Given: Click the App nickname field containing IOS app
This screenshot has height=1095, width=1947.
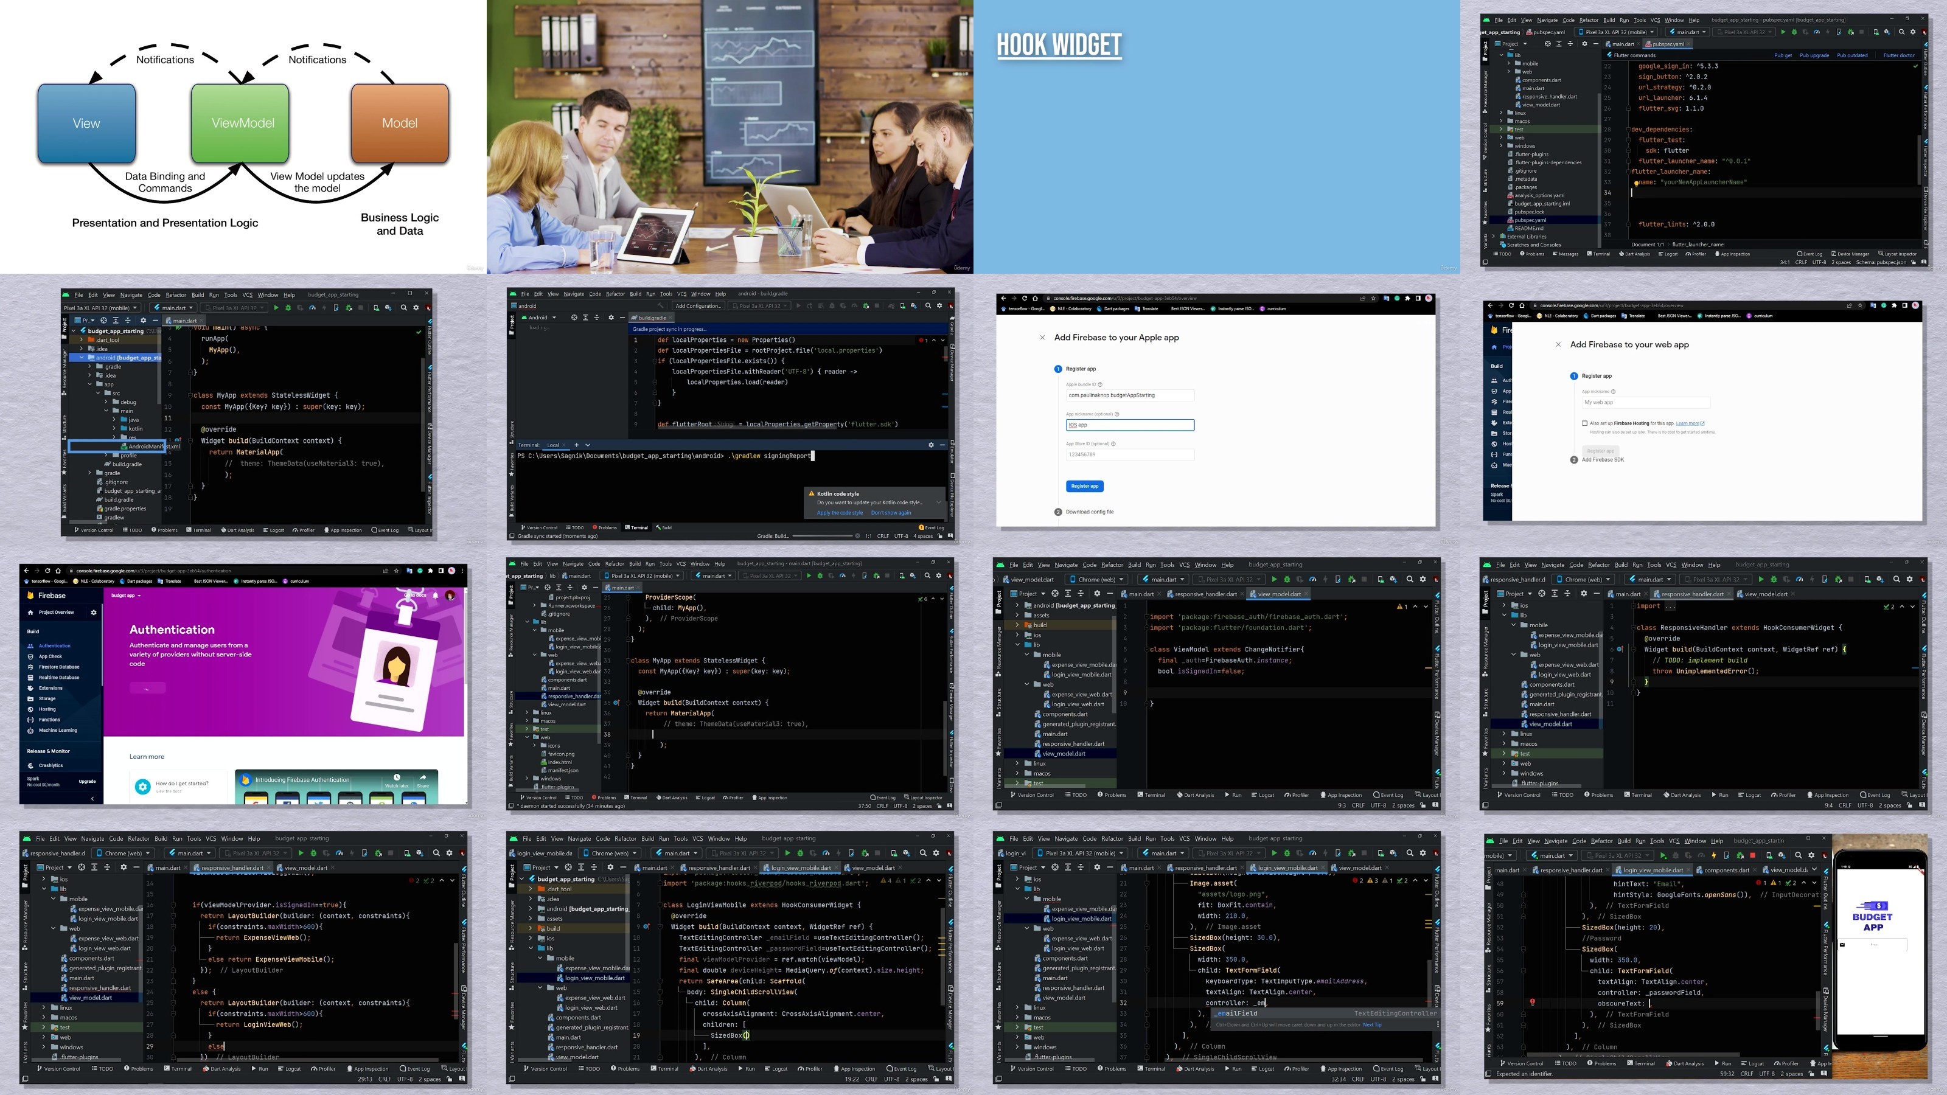Looking at the screenshot, I should [1130, 425].
